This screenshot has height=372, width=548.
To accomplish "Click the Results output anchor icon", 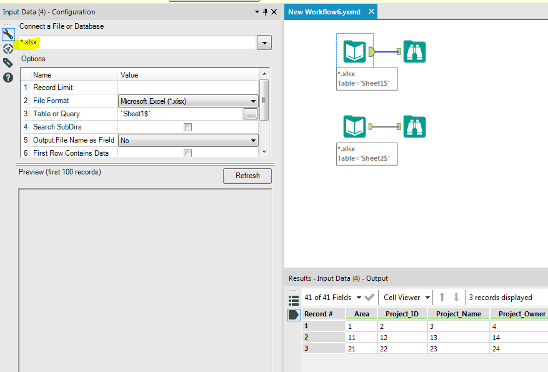I will (x=294, y=314).
